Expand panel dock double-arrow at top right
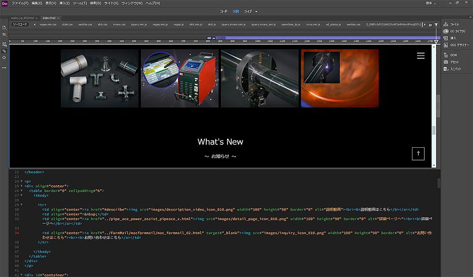The width and height of the screenshot is (473, 277). click(470, 17)
